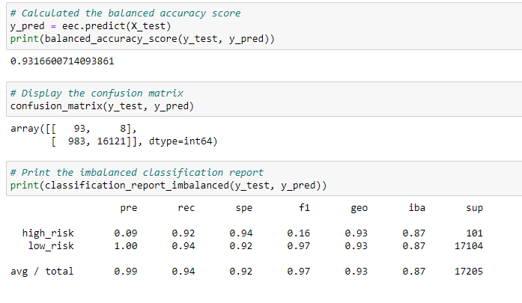Viewport: 522px width, 303px height.
Task: Click high_risk support value 101
Action: click(x=474, y=233)
